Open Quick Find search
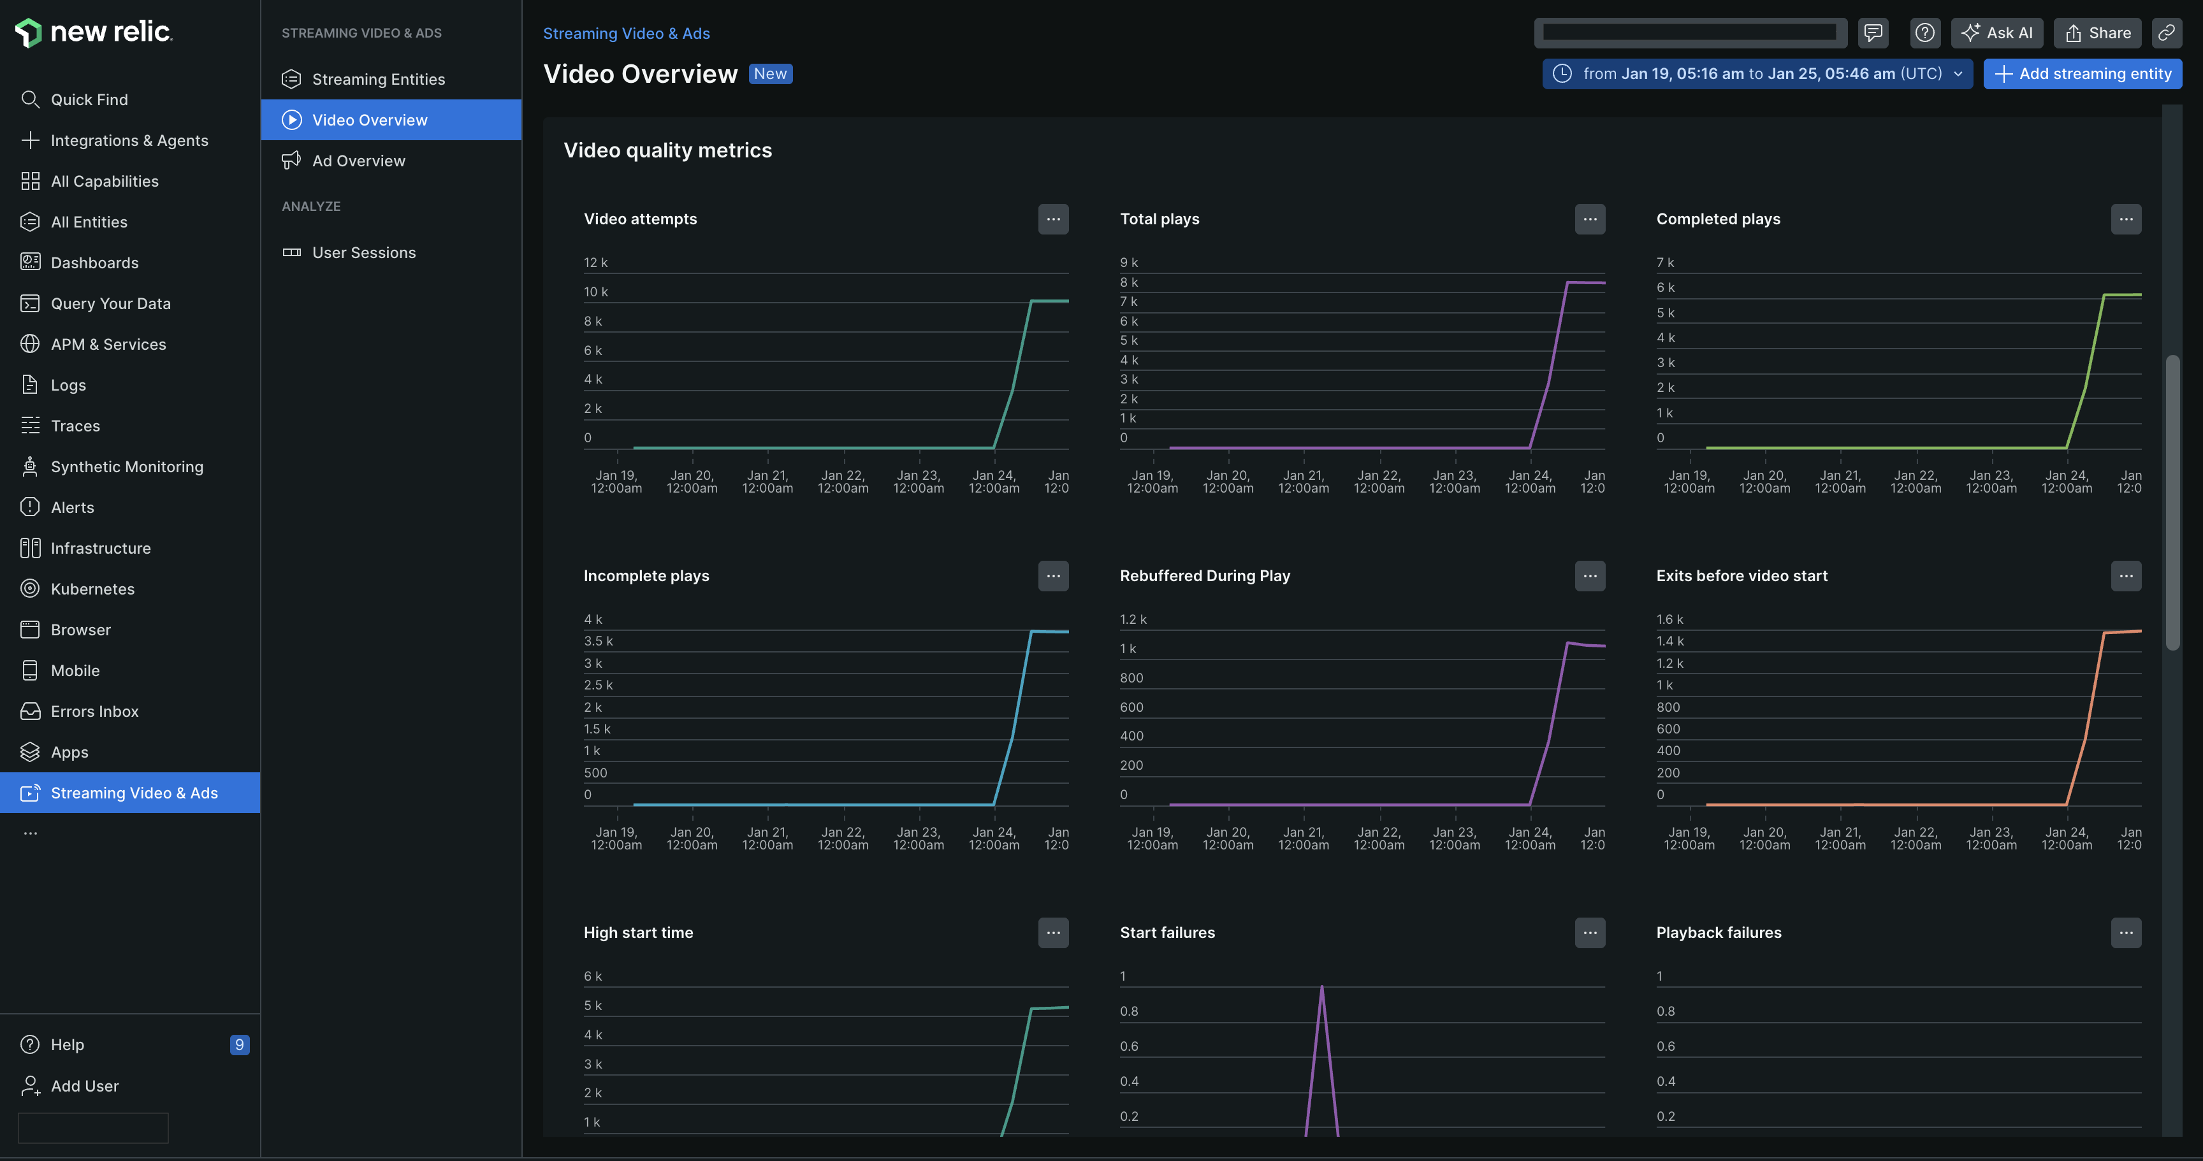Viewport: 2203px width, 1161px height. [x=89, y=99]
